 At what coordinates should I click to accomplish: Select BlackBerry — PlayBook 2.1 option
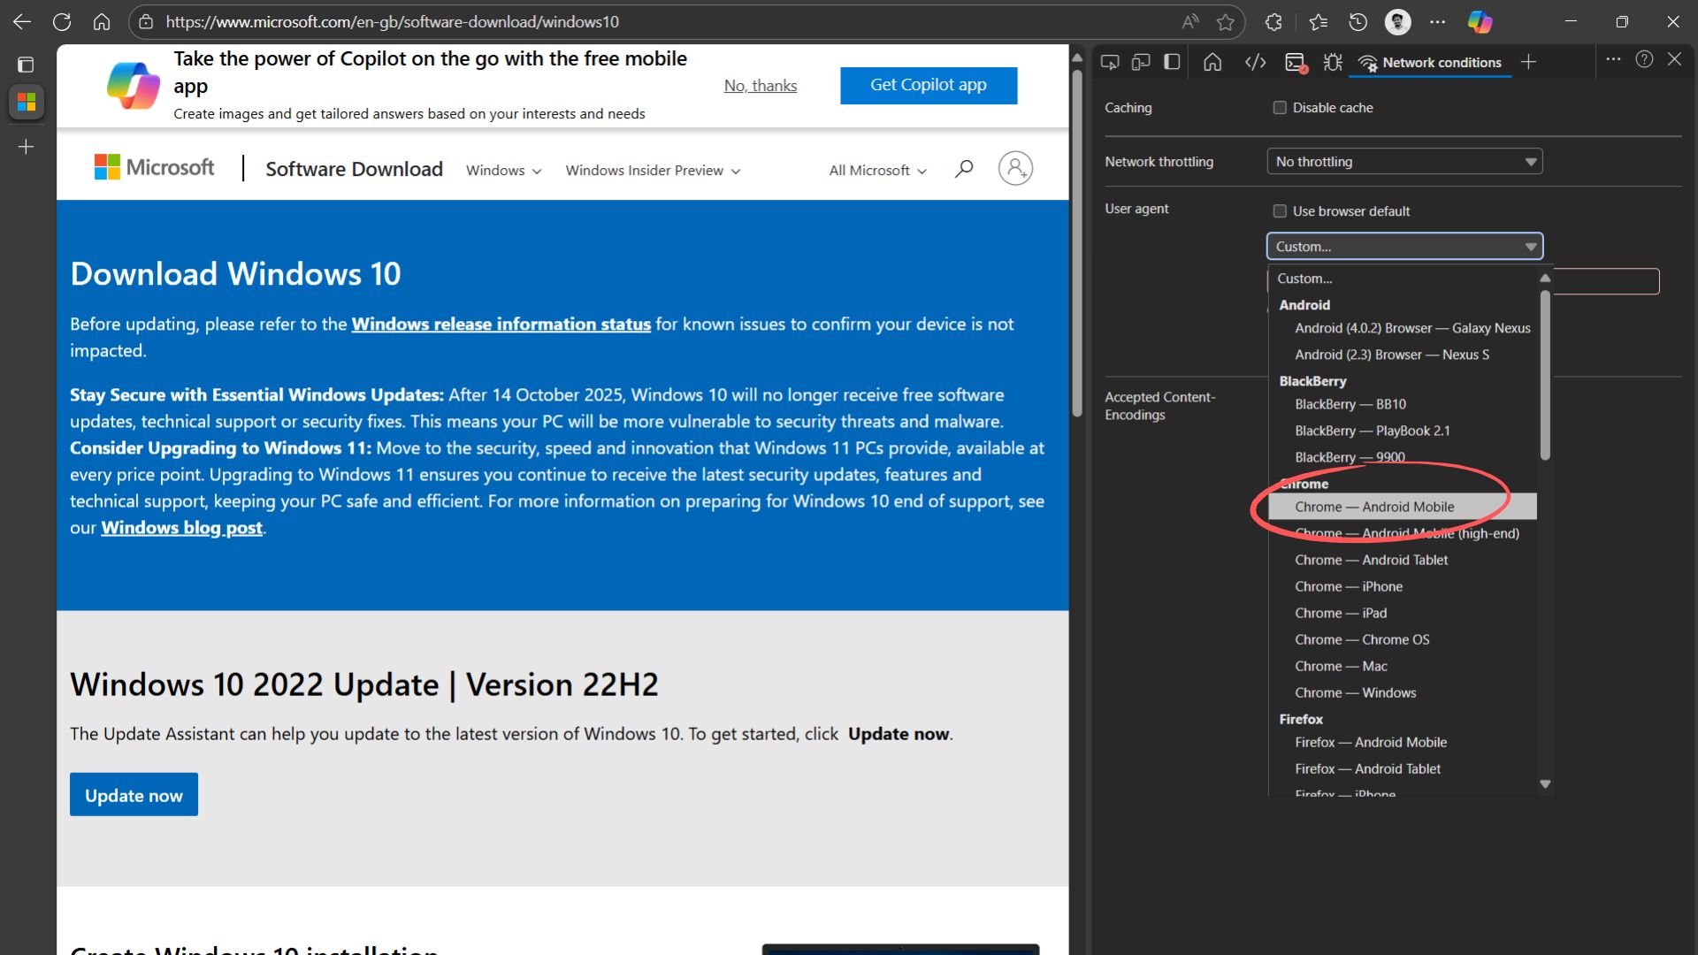[1402, 431]
